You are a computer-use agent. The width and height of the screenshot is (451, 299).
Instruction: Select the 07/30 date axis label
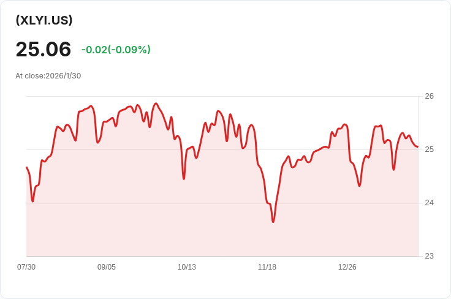26,267
